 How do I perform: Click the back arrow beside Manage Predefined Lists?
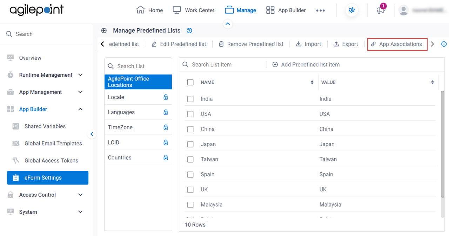pyautogui.click(x=104, y=30)
